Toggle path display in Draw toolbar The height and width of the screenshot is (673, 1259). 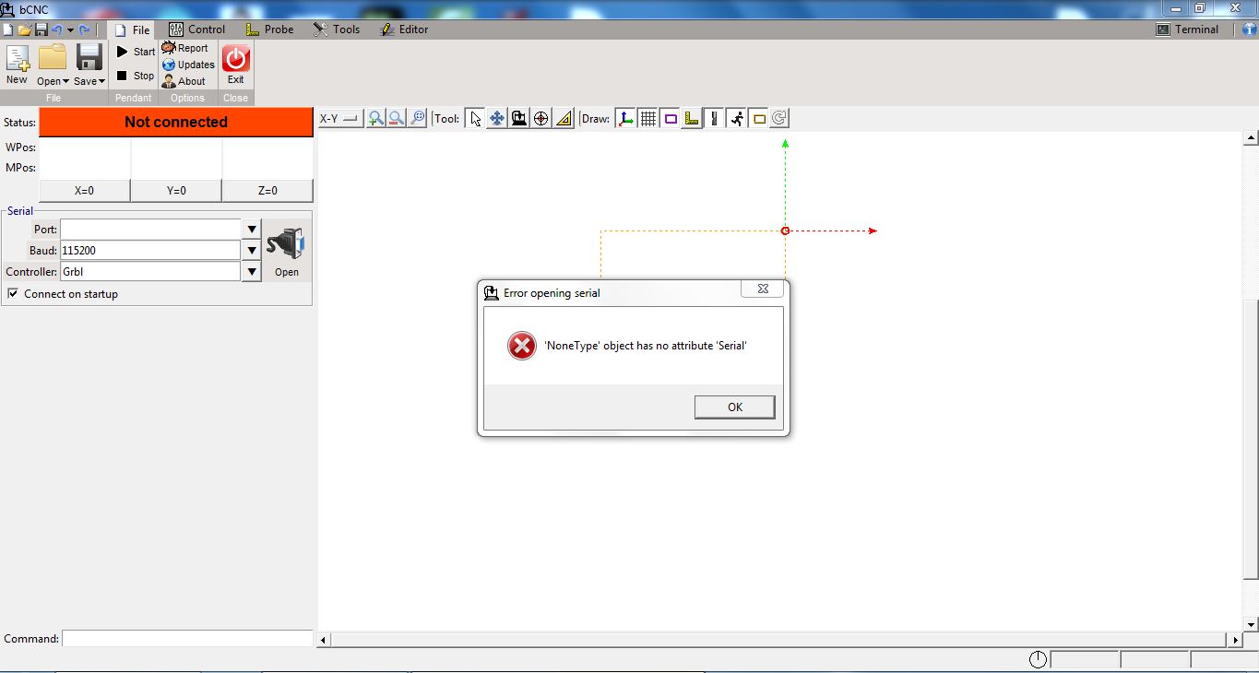[715, 118]
